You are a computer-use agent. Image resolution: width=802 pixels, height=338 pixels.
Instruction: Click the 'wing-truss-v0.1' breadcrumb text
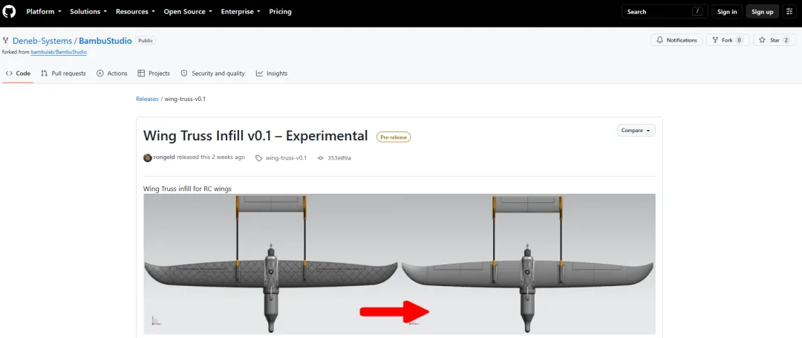coord(185,99)
